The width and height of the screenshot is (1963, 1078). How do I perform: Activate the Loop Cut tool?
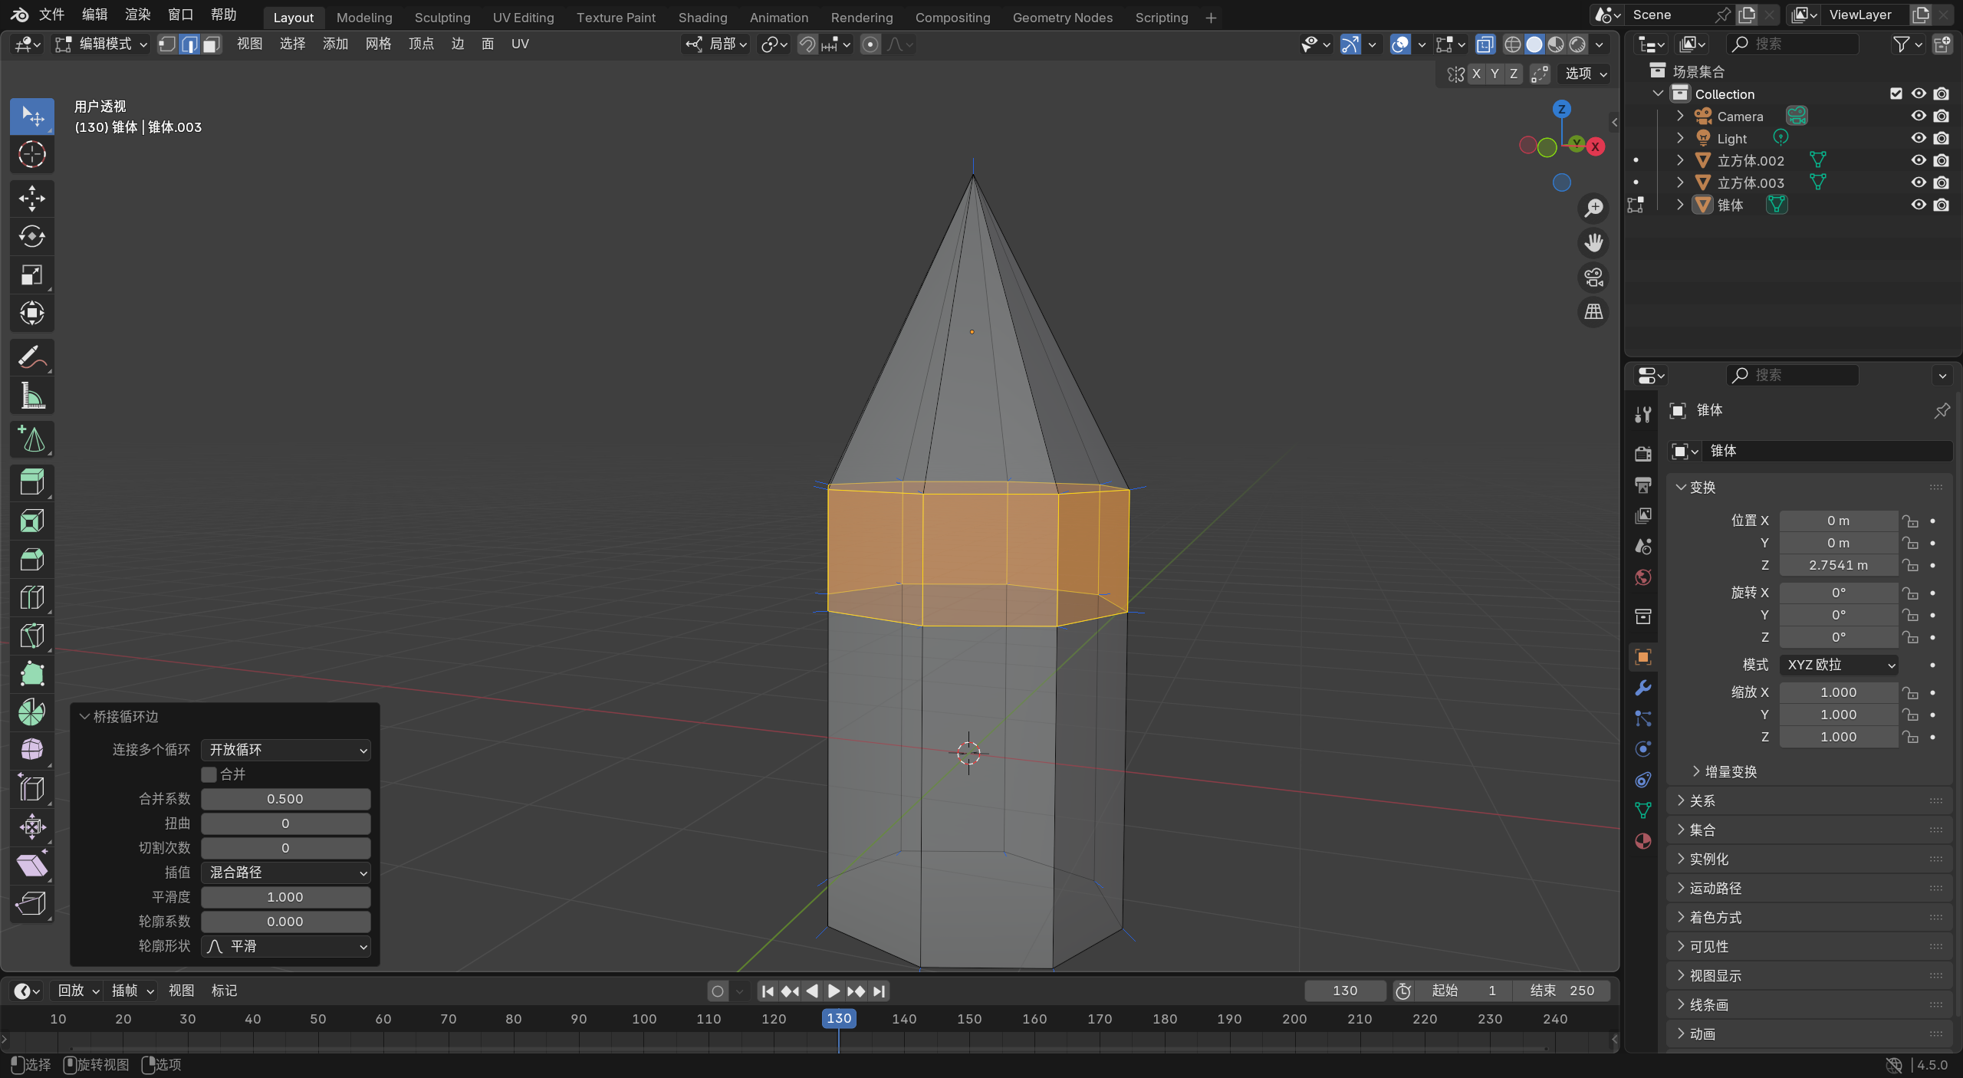point(31,597)
